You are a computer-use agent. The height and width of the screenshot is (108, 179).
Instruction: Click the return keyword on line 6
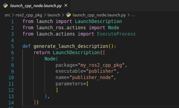[x=42, y=52]
